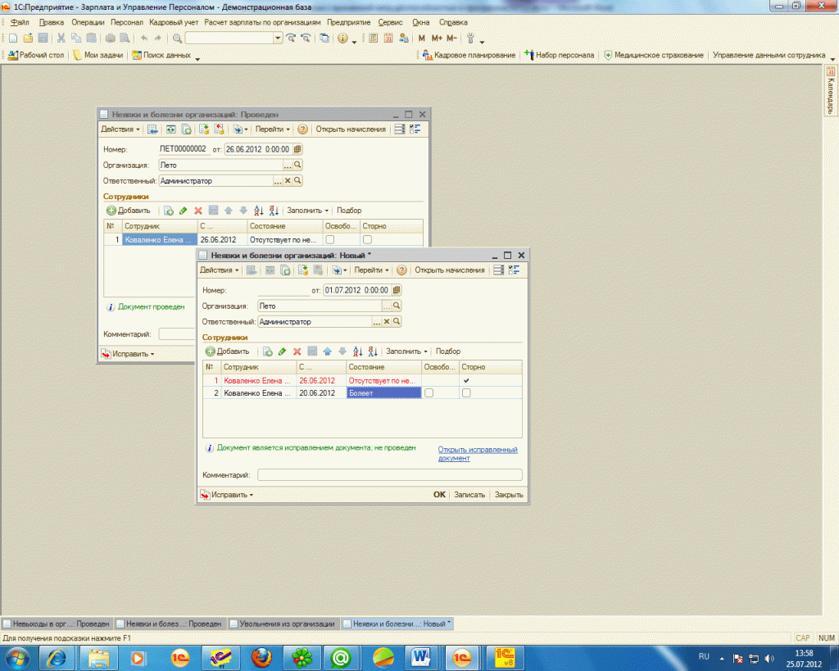This screenshot has width=839, height=671.
Task: Toggle Сторно checkbox in the Проведен document row
Action: [367, 240]
